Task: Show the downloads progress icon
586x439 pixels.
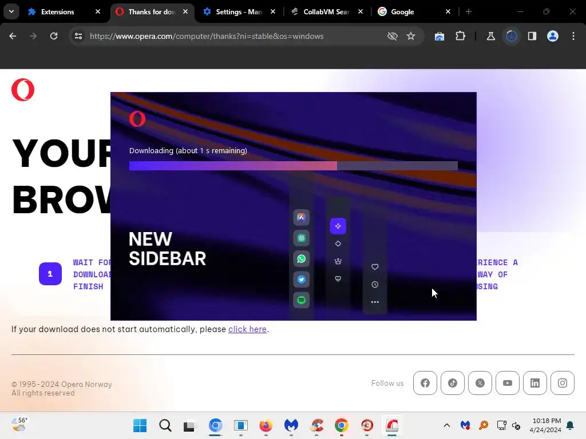Action: 511,36
